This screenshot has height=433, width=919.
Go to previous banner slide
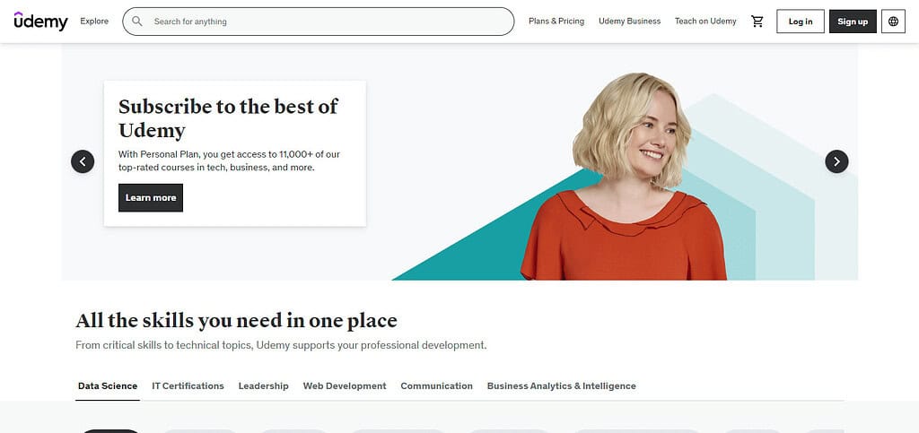(x=83, y=161)
